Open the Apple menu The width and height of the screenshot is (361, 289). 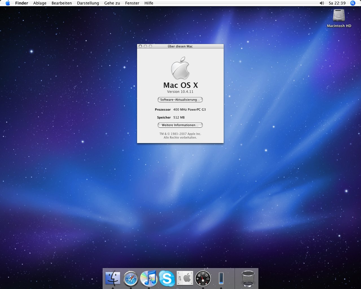click(x=8, y=3)
